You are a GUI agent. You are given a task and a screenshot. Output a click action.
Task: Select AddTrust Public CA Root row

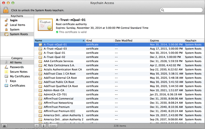[119, 82]
